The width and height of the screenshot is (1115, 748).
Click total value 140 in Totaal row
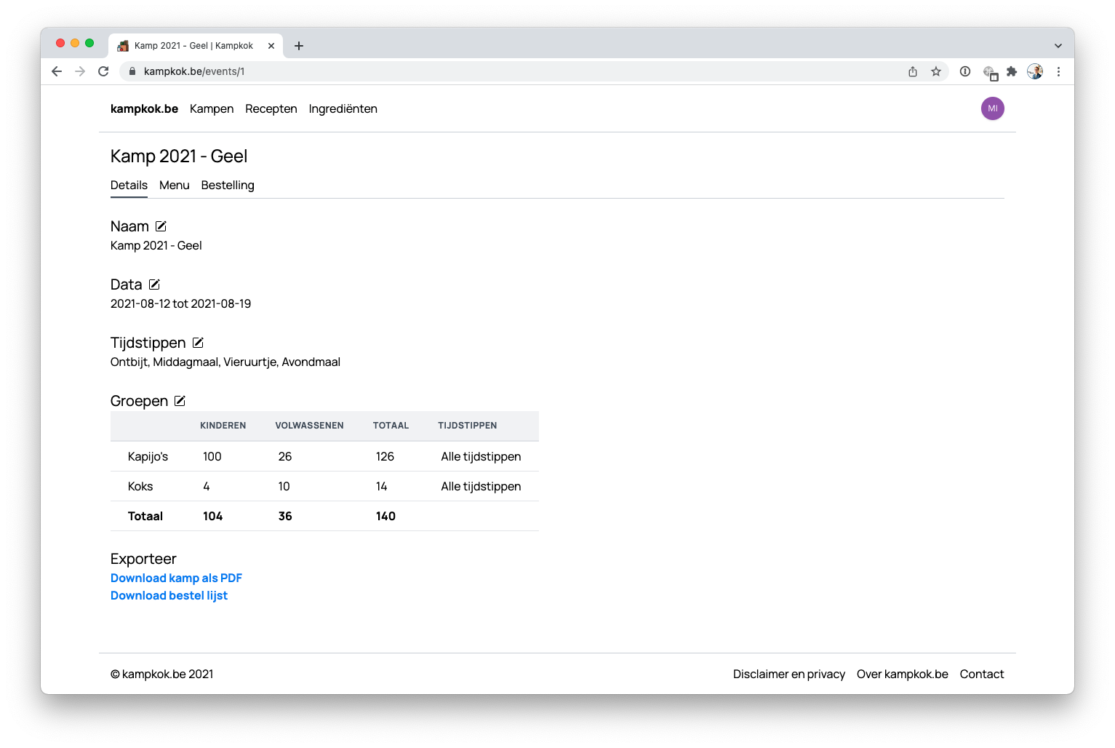(385, 517)
